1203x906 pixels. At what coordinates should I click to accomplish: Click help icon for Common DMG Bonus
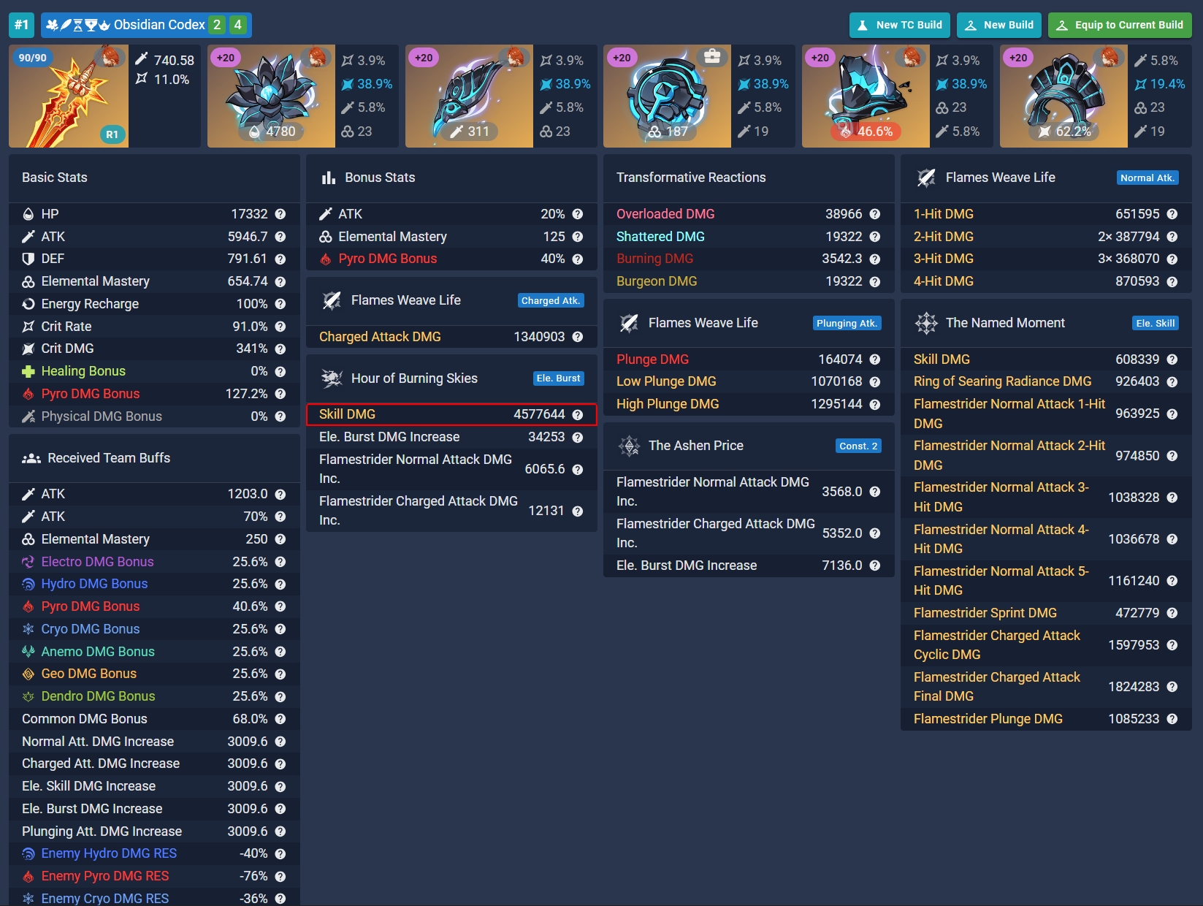pyautogui.click(x=280, y=719)
